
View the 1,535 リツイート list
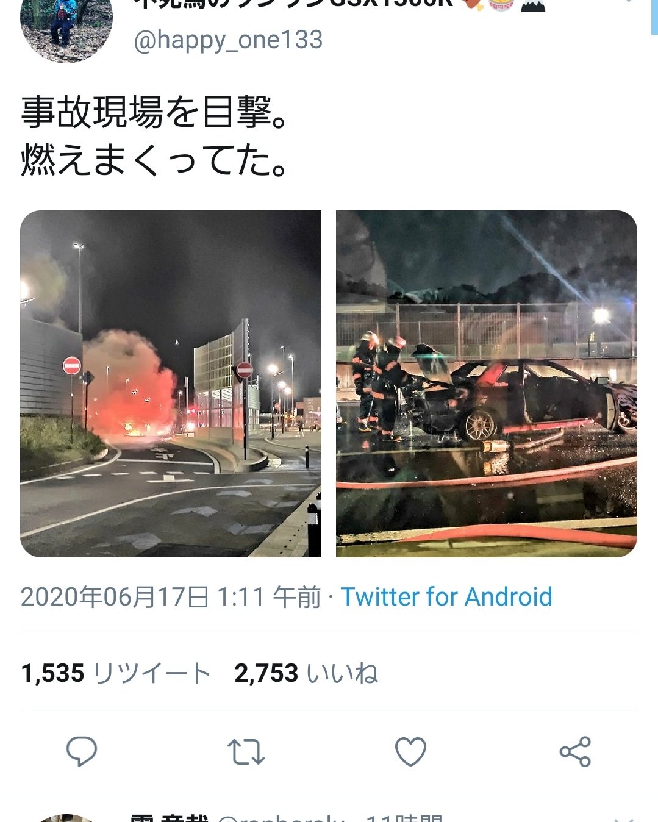tap(116, 673)
